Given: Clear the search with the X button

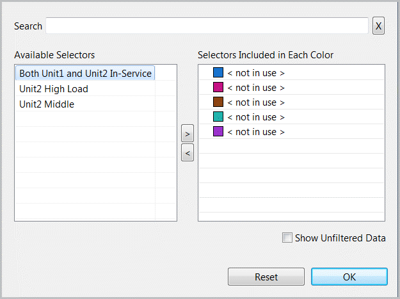Looking at the screenshot, I should tap(379, 26).
